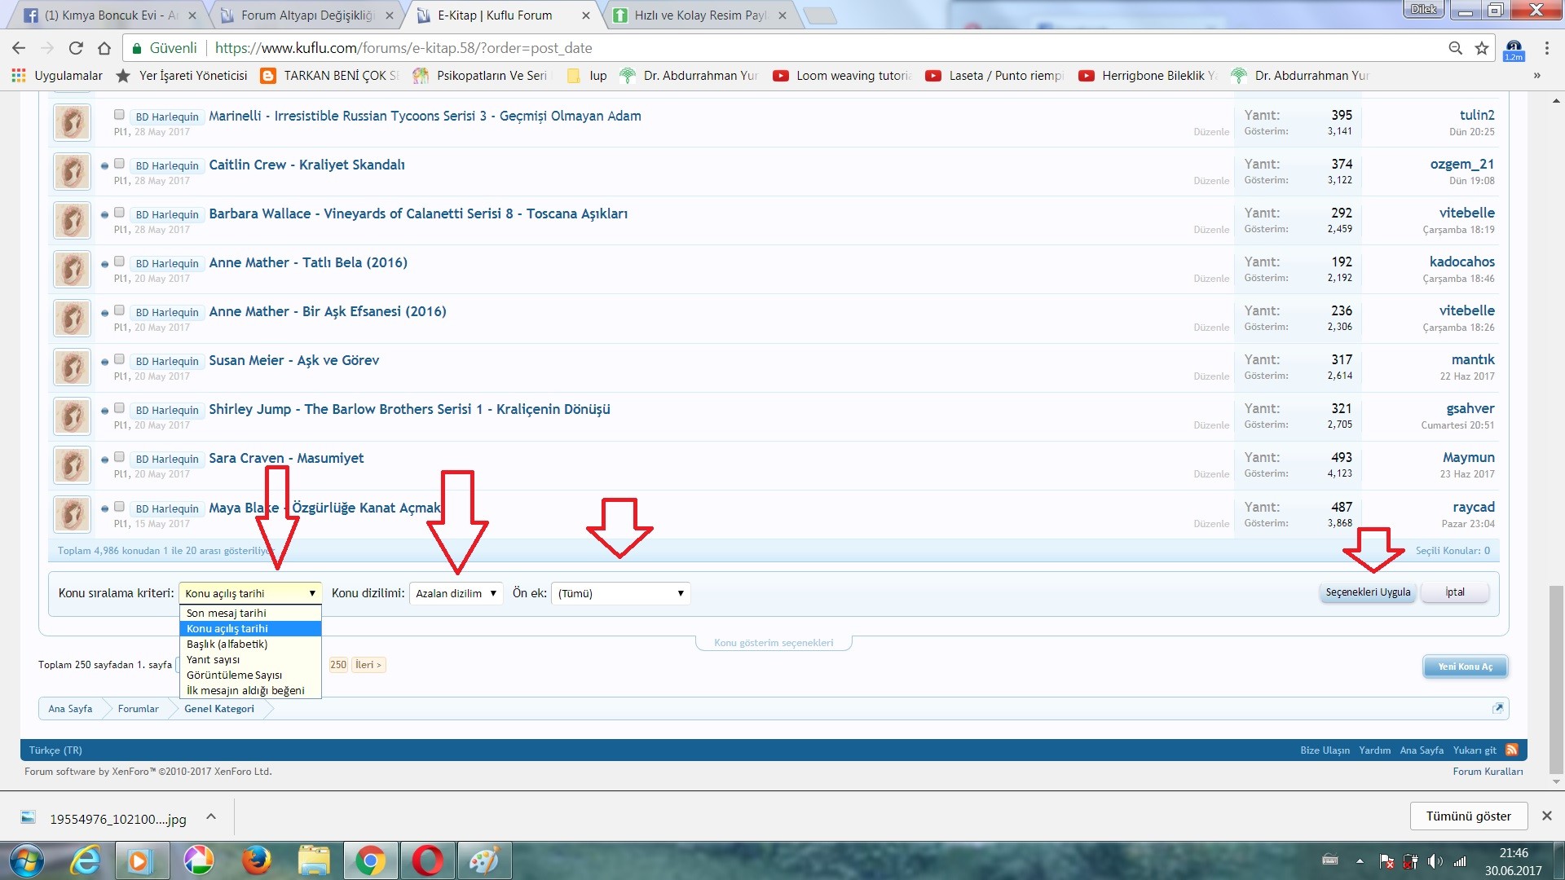Image resolution: width=1565 pixels, height=880 pixels.
Task: Open Internet Explorer from taskbar
Action: click(x=85, y=860)
